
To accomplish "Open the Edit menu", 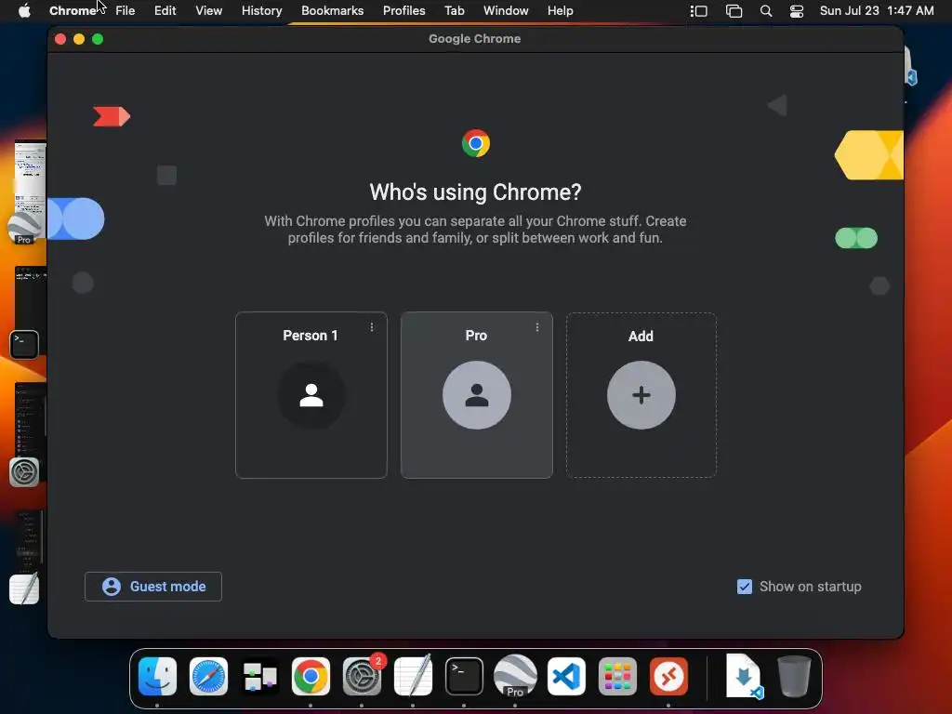I will (x=165, y=11).
